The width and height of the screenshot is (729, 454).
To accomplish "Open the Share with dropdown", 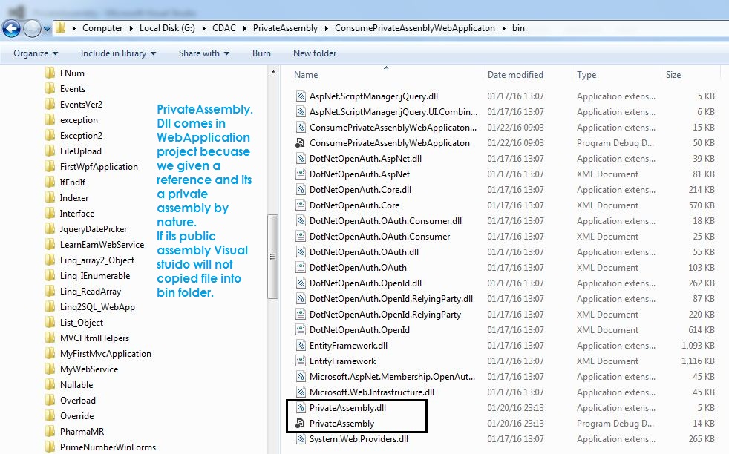I will [x=204, y=53].
